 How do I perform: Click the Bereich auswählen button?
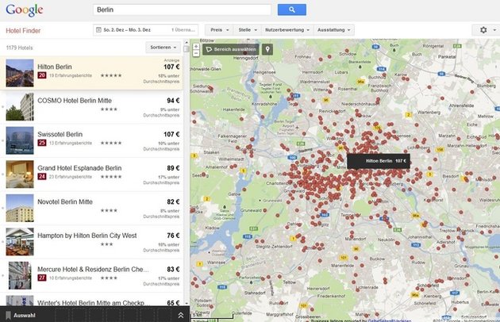pos(231,48)
